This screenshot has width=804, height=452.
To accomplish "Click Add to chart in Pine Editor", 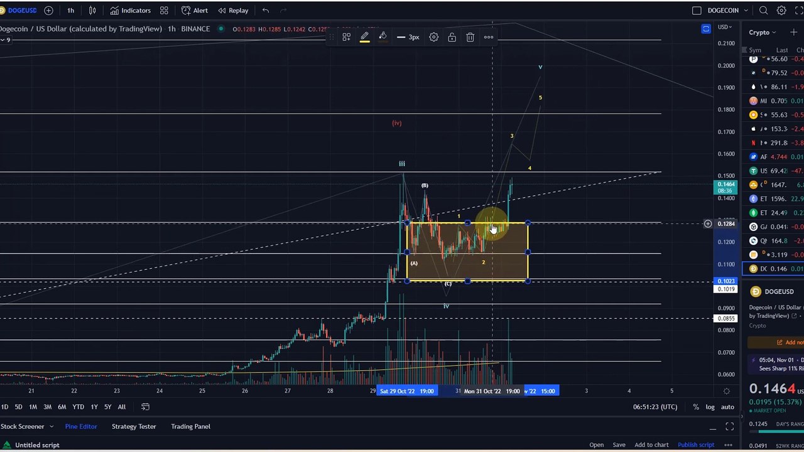I will click(651, 445).
